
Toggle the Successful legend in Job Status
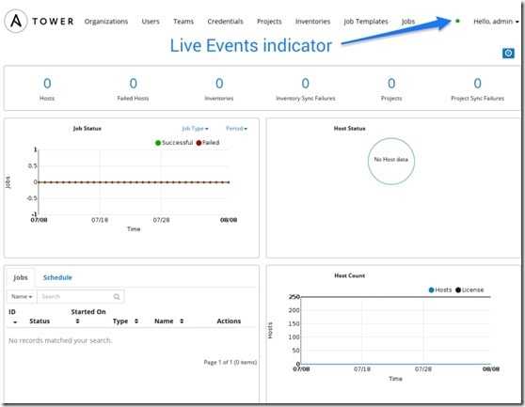(x=174, y=143)
